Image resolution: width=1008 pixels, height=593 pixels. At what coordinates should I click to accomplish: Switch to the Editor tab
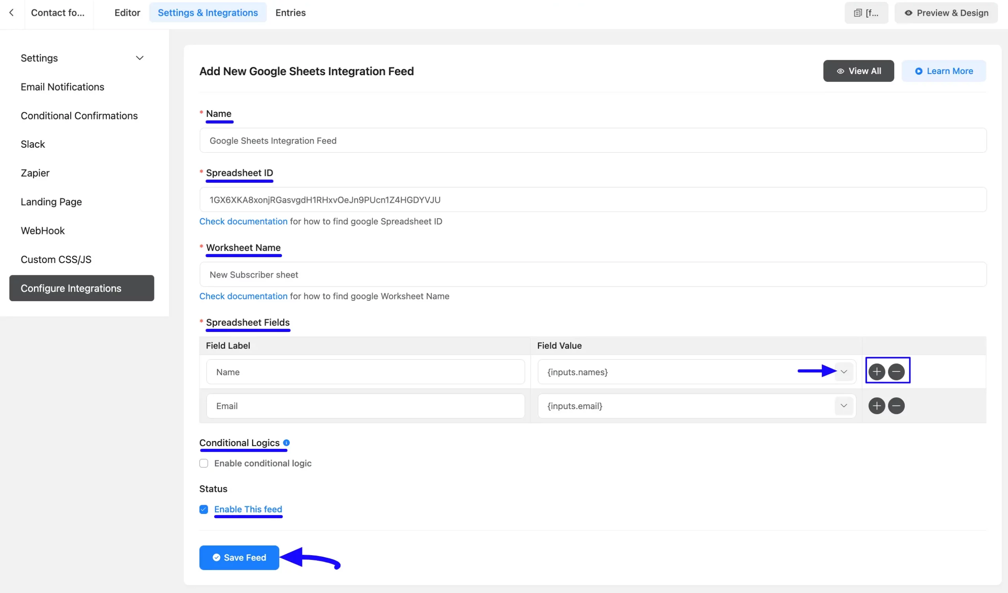click(127, 13)
